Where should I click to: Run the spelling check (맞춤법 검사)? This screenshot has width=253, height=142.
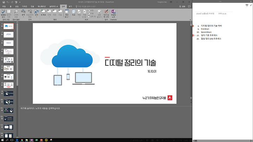pos(3,14)
